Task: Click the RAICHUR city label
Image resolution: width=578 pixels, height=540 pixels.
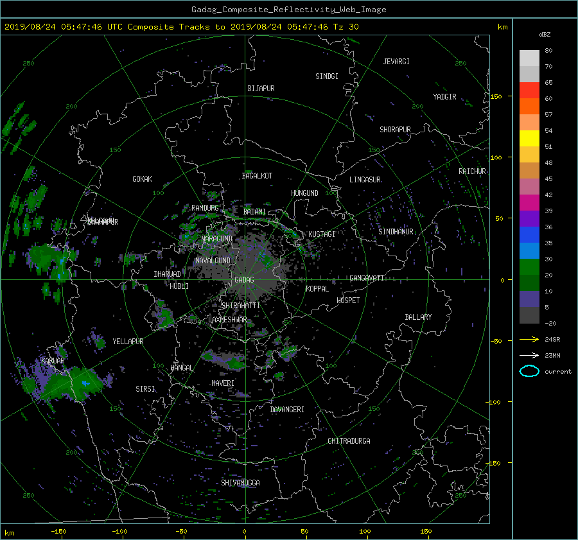Action: coord(472,171)
